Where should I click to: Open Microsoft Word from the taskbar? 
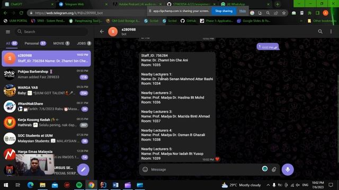tap(115, 185)
